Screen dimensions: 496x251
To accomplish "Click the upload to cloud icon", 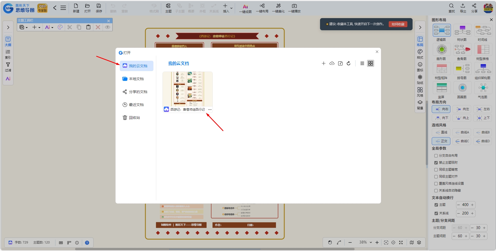I will point(332,63).
